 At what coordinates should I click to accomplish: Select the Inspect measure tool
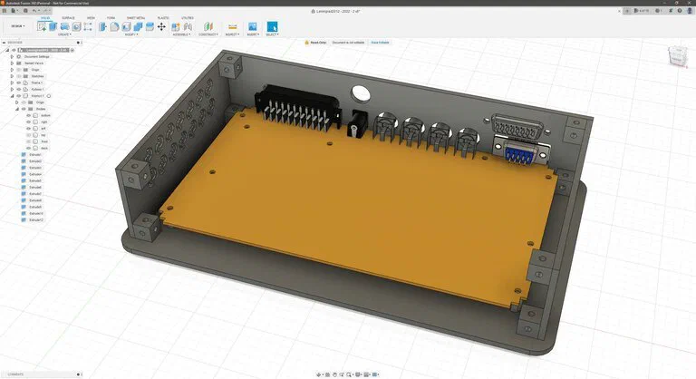(232, 26)
